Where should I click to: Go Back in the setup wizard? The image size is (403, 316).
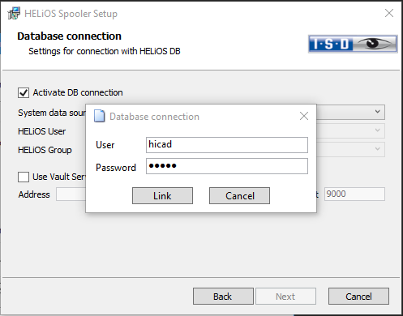coord(223,297)
